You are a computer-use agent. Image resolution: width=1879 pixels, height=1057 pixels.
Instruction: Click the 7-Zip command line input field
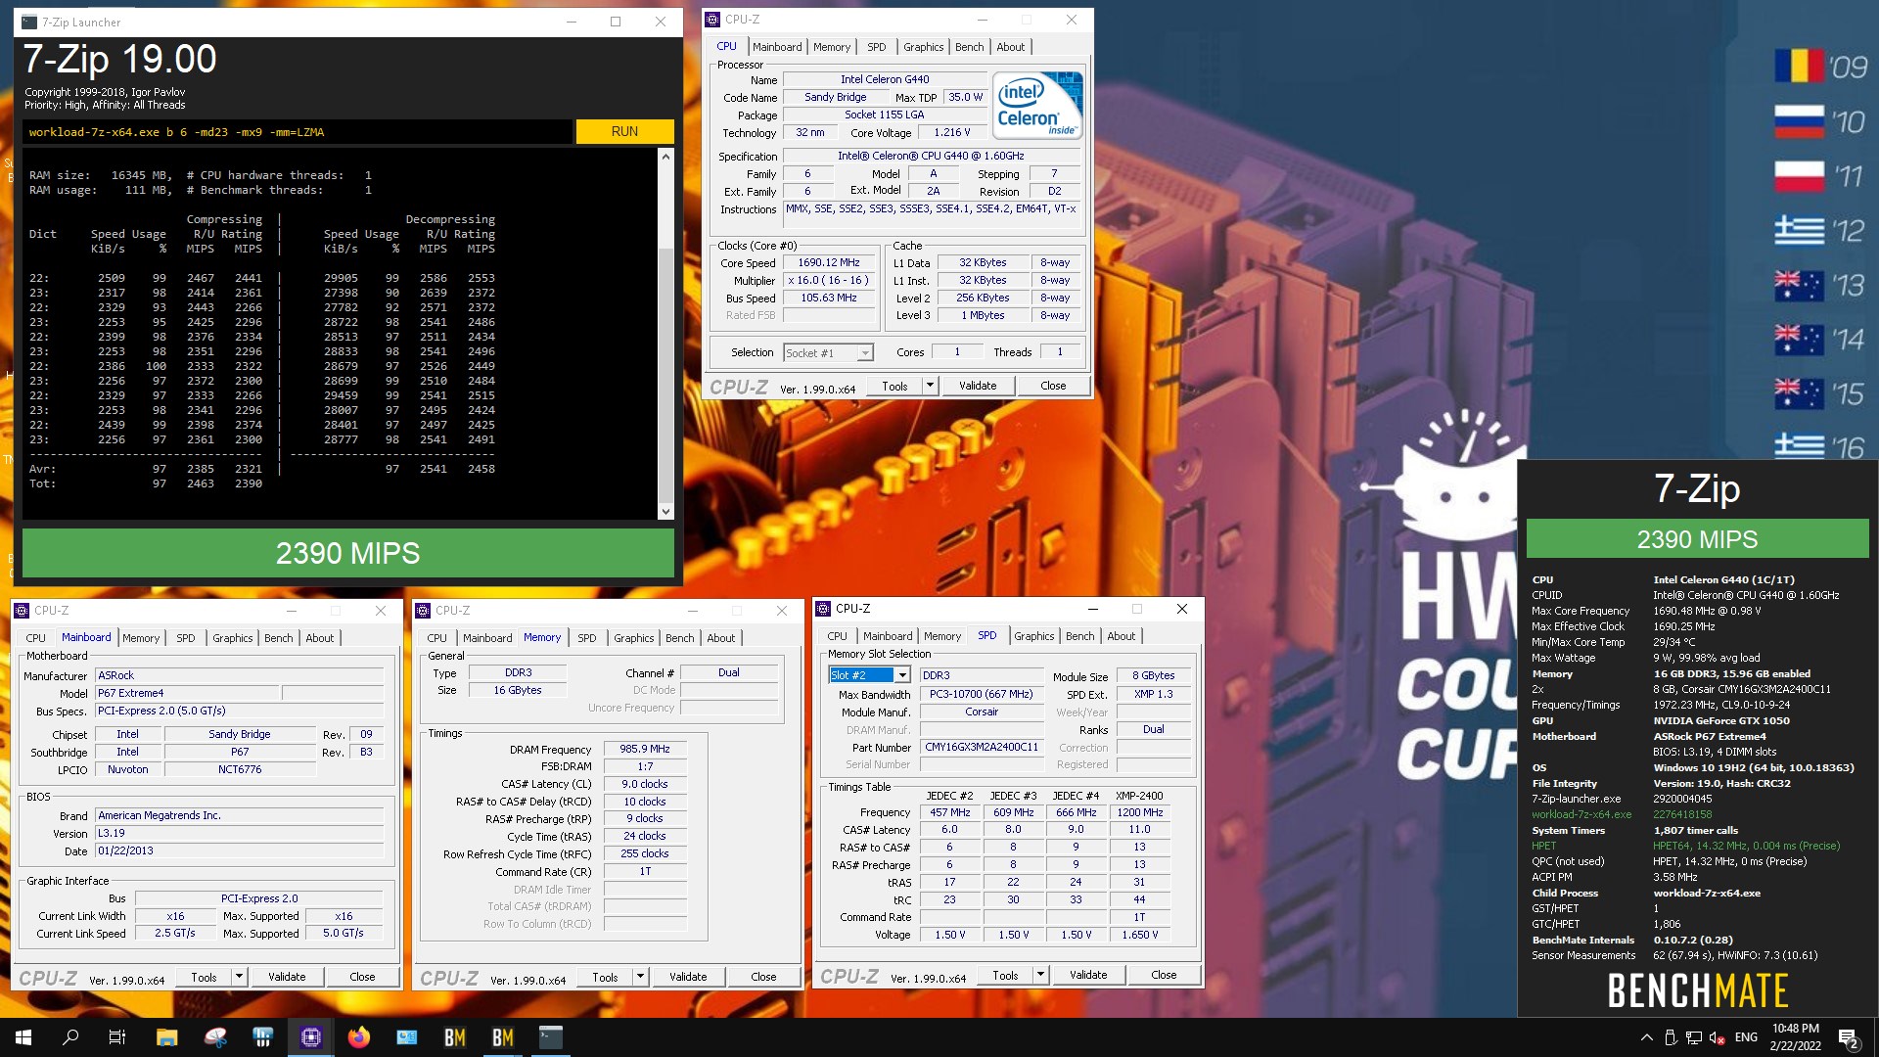point(297,132)
